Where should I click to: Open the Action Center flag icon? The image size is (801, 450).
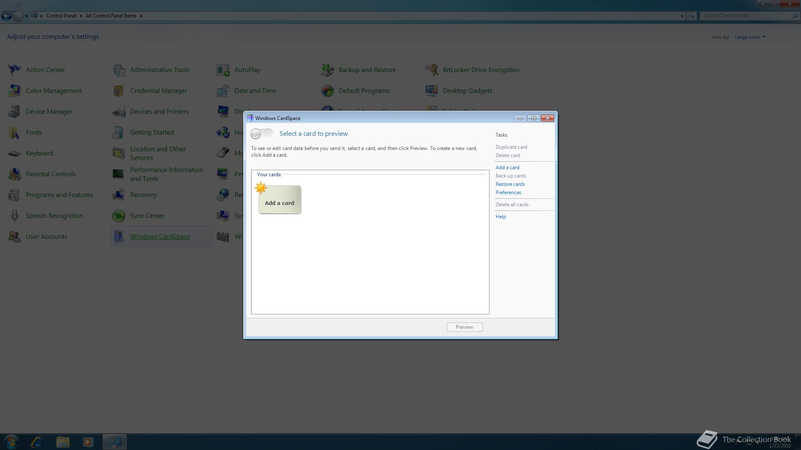[x=15, y=70]
